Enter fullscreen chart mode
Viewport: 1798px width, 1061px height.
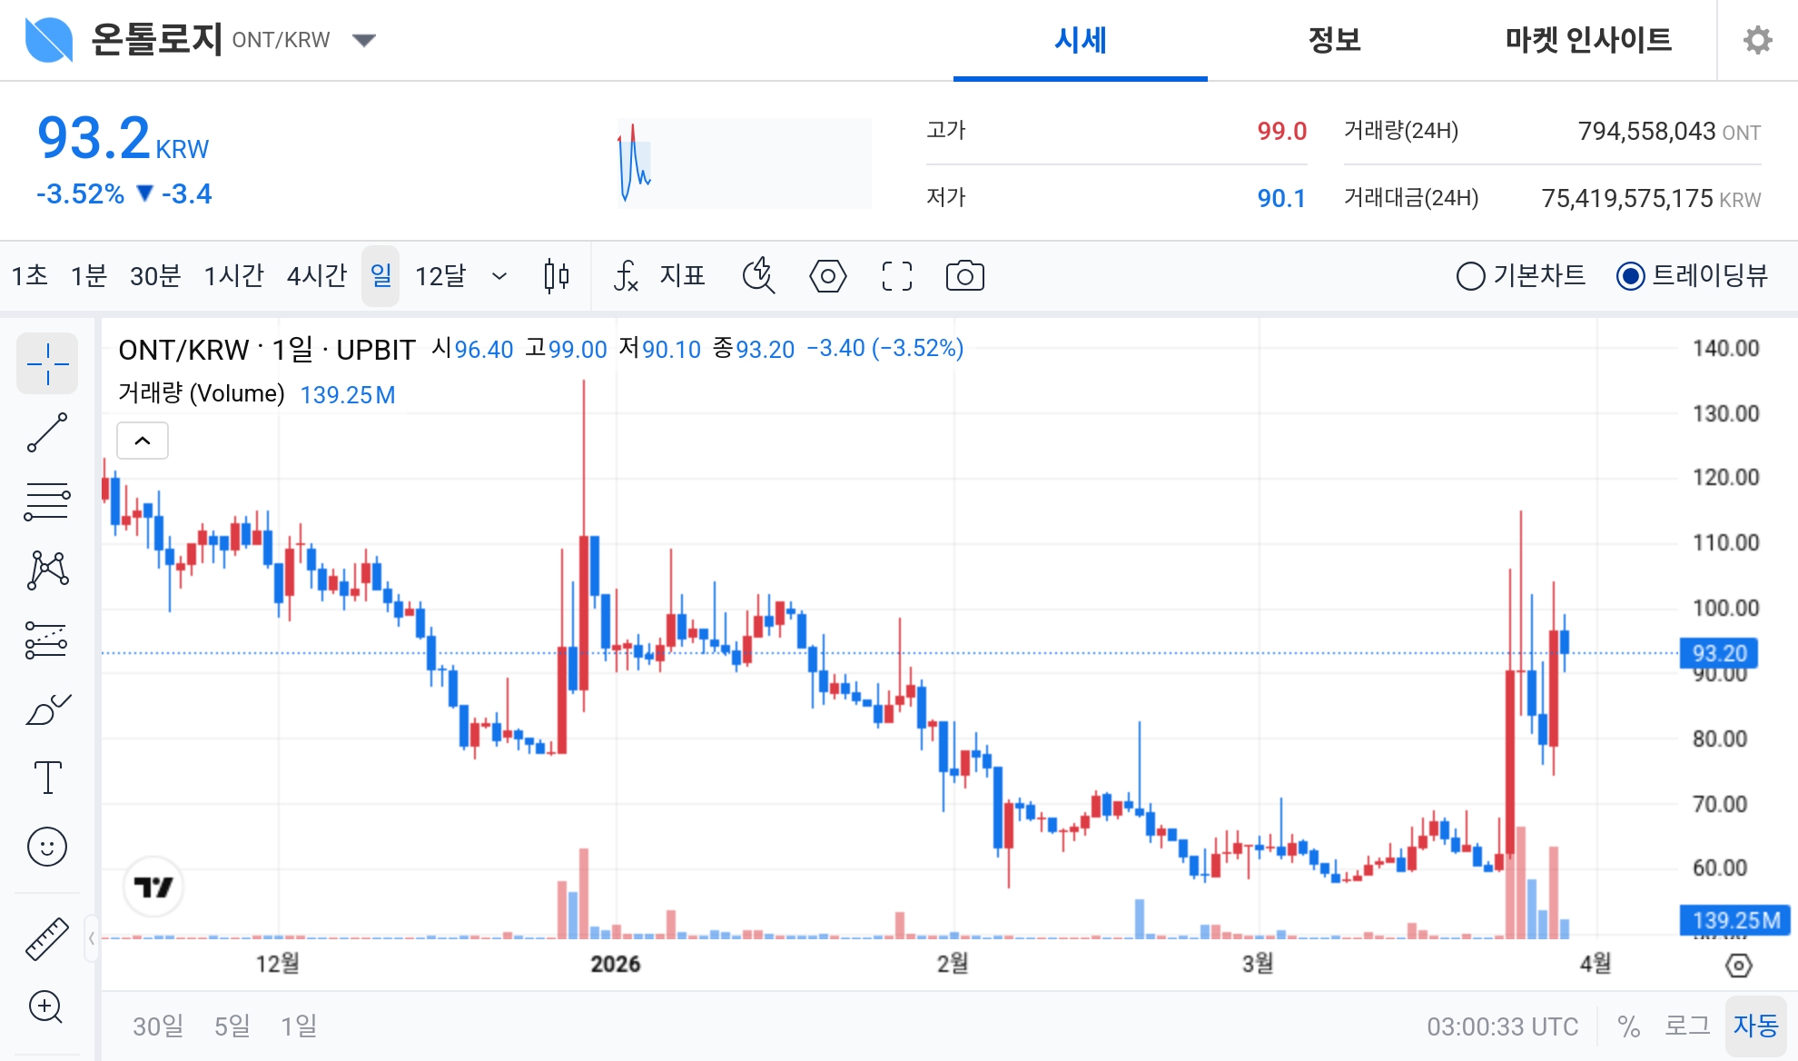pyautogui.click(x=896, y=276)
